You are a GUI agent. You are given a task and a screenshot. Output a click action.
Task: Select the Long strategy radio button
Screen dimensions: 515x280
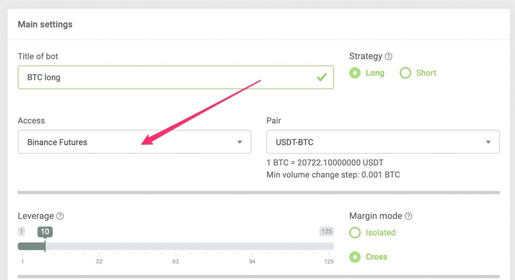tap(355, 73)
